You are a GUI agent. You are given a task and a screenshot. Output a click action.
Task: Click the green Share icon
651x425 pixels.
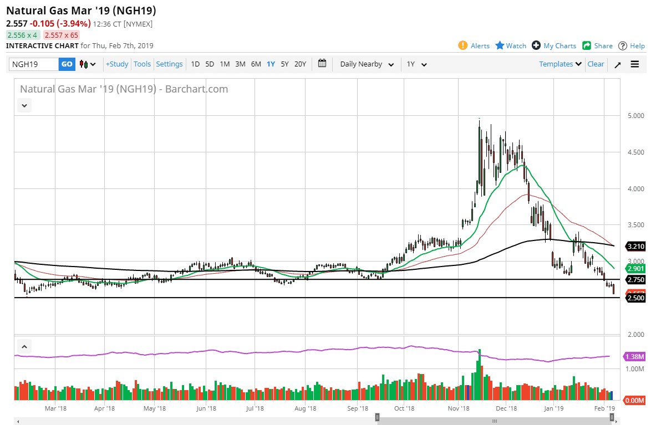(587, 45)
